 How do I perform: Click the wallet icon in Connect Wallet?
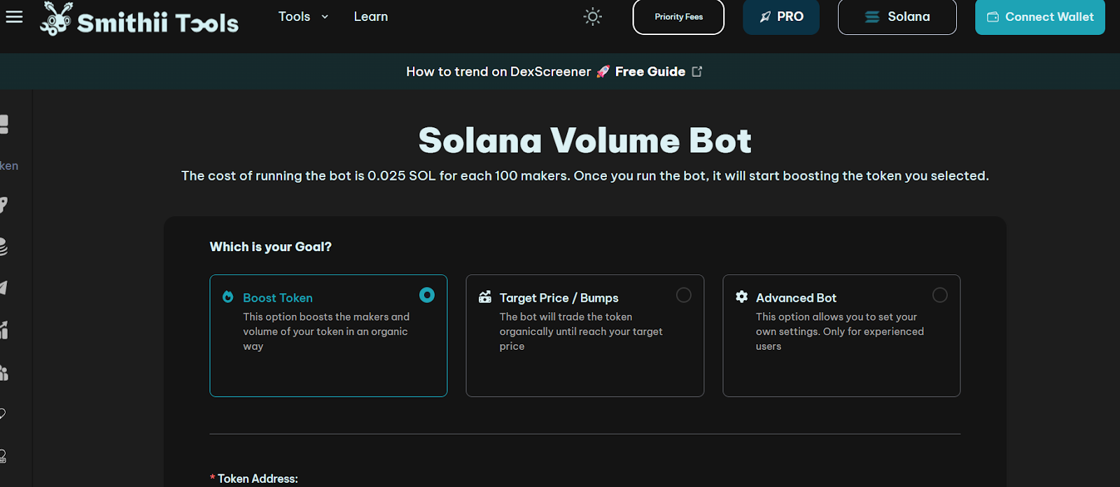pos(993,17)
